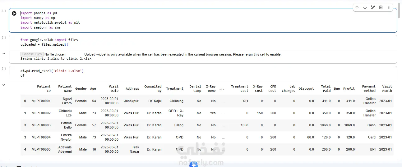The width and height of the screenshot is (402, 167).
Task: Click patient name Adewale Adeyemi
Action: (65, 149)
